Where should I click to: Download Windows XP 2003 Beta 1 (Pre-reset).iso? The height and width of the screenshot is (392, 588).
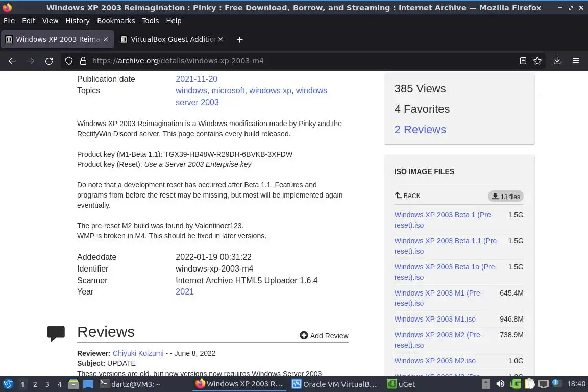point(444,220)
